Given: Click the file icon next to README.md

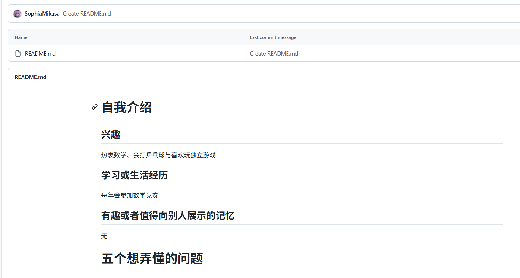Looking at the screenshot, I should pos(18,53).
